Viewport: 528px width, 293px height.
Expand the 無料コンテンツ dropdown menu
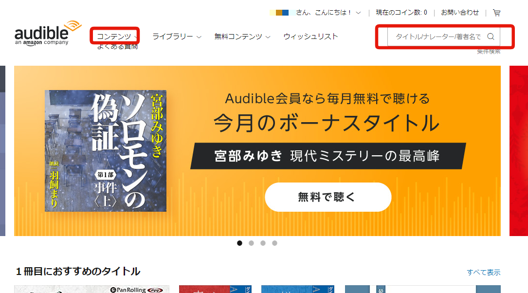click(242, 37)
